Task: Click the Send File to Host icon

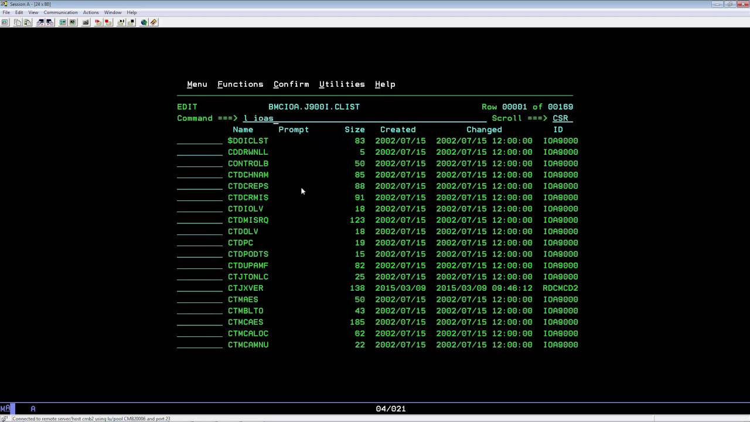Action: coord(40,22)
